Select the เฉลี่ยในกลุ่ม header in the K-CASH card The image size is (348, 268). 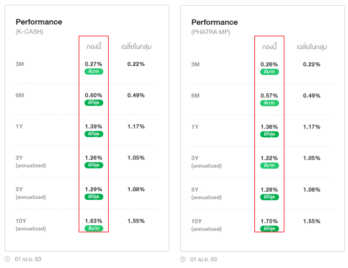click(136, 47)
